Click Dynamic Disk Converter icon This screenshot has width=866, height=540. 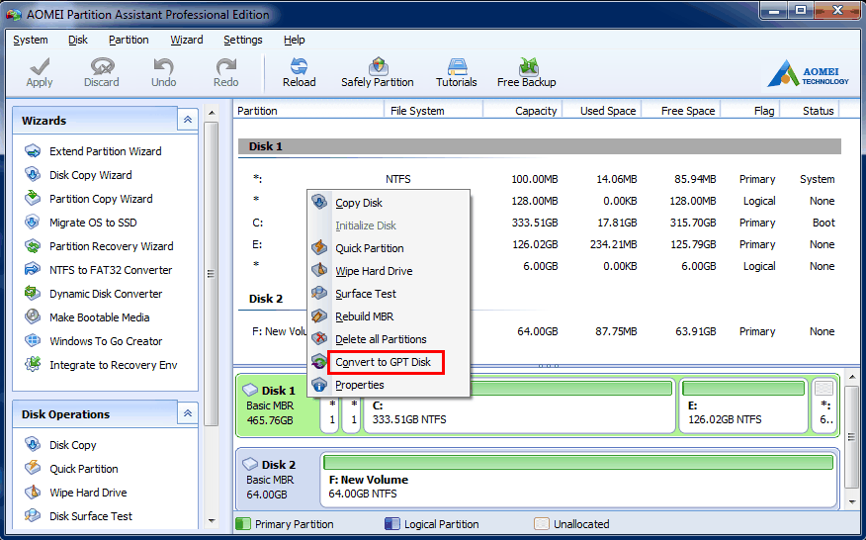[x=33, y=294]
